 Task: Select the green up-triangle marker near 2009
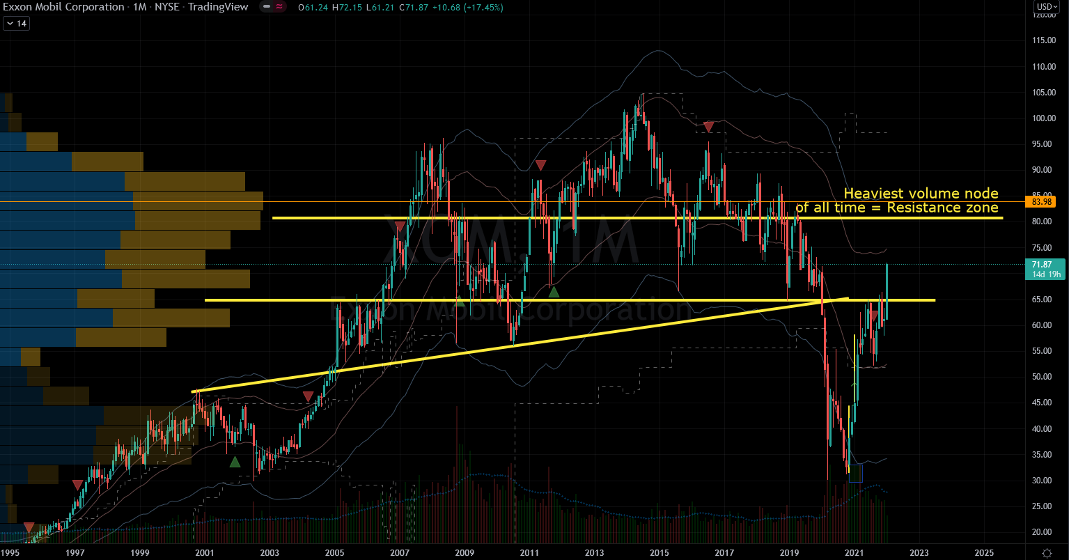(459, 301)
